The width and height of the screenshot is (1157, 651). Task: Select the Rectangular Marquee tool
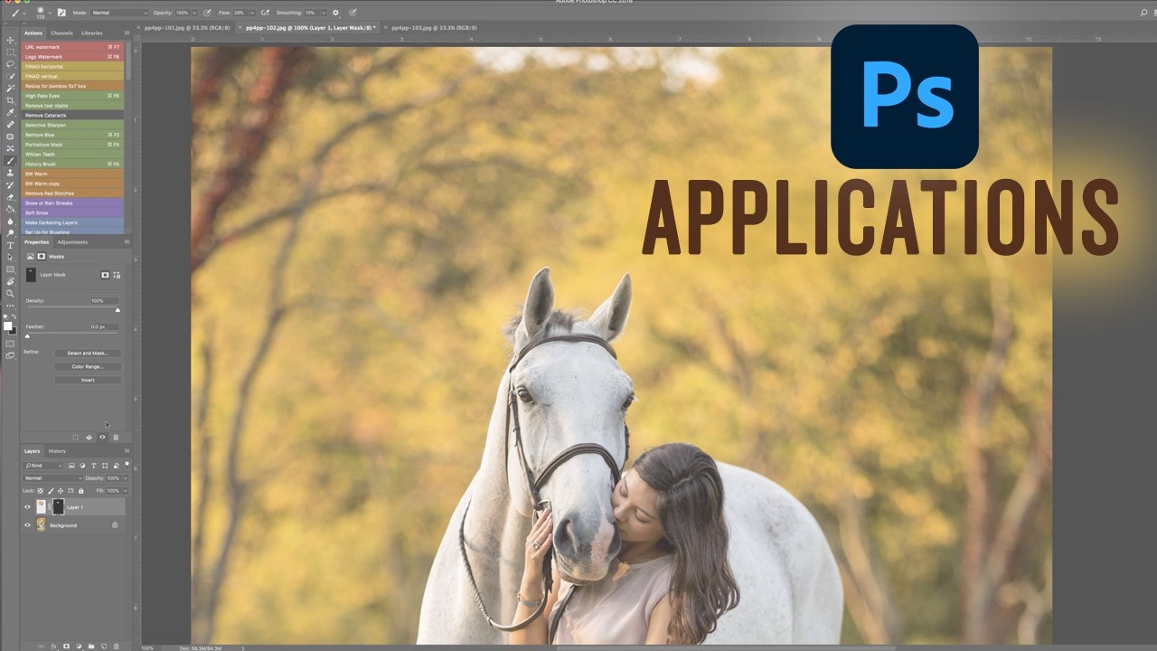click(x=10, y=52)
